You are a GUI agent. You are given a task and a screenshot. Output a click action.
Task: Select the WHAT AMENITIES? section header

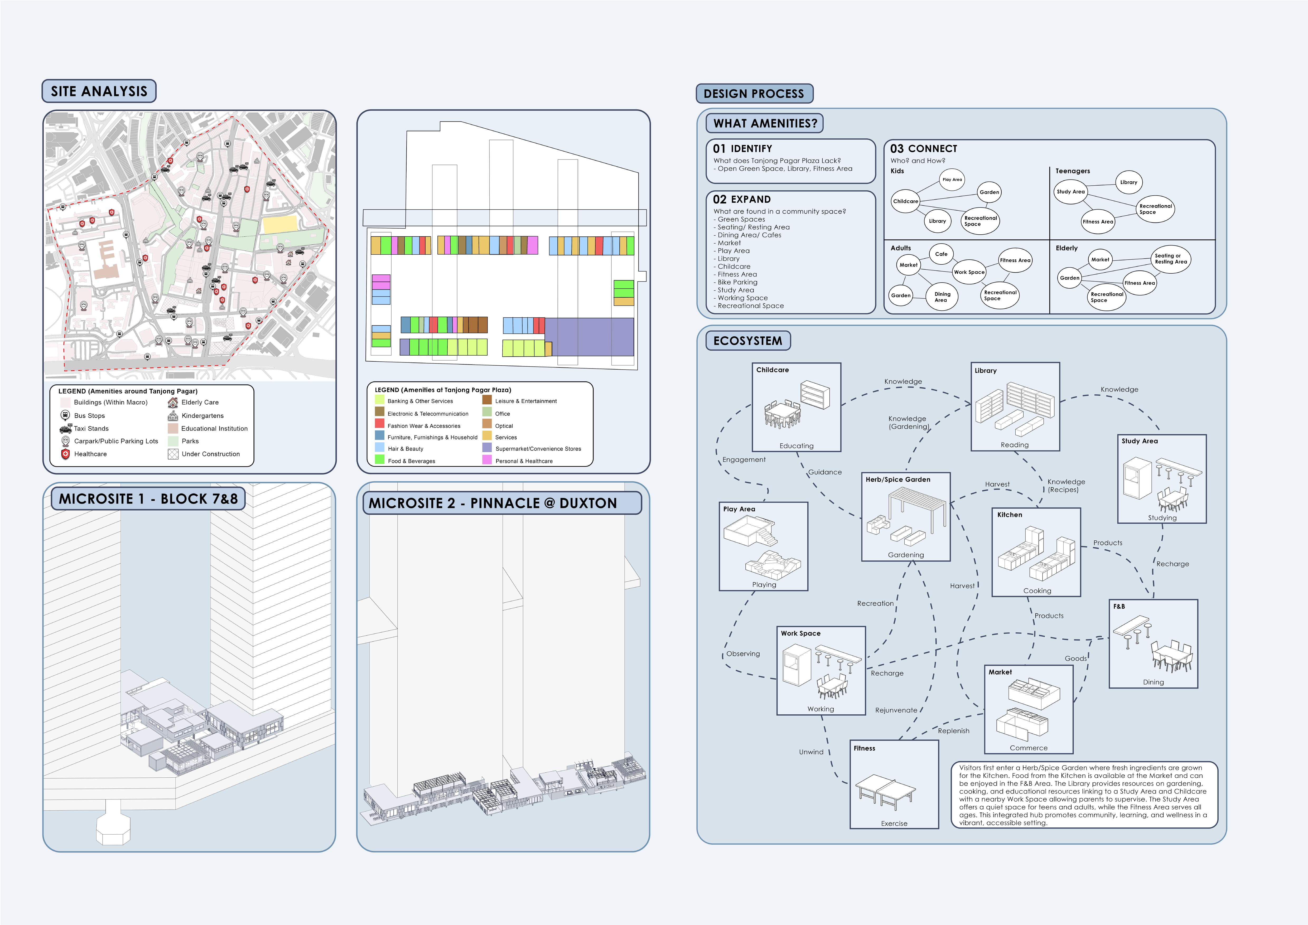click(x=765, y=123)
